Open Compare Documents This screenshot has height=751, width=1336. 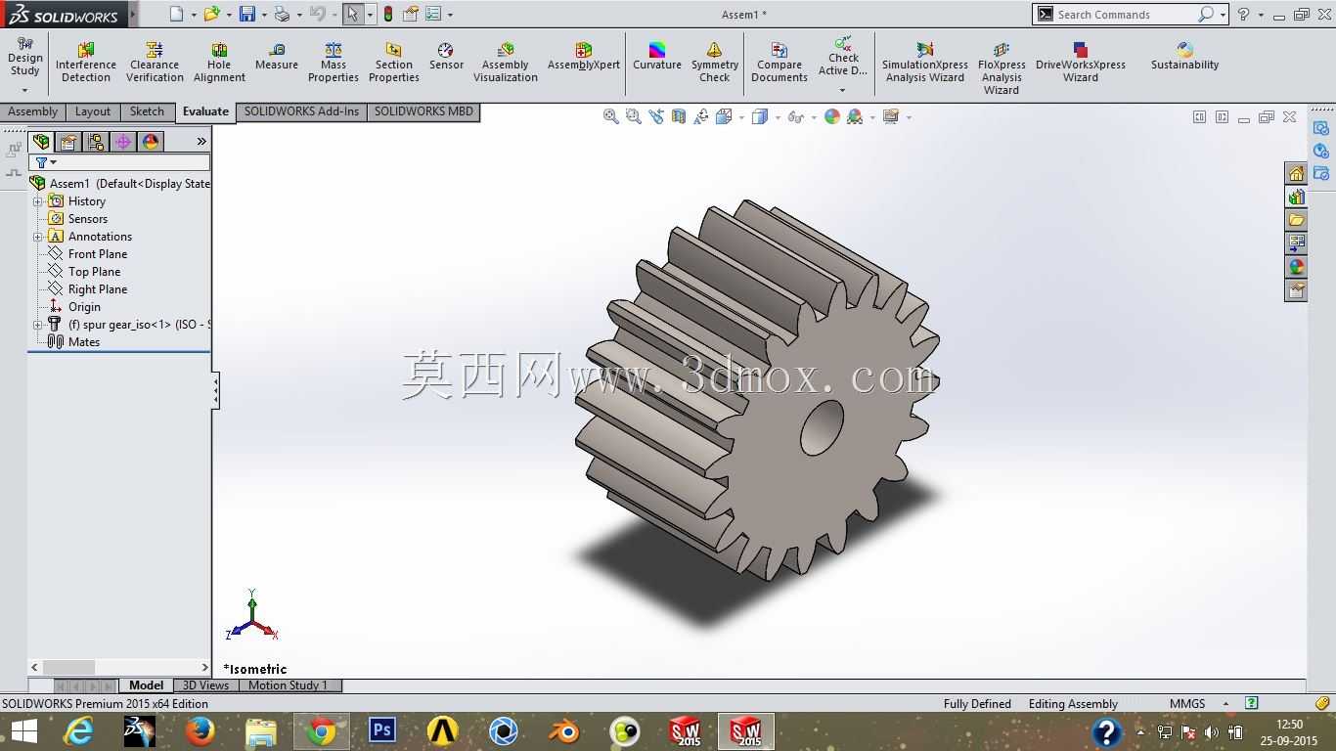[779, 62]
